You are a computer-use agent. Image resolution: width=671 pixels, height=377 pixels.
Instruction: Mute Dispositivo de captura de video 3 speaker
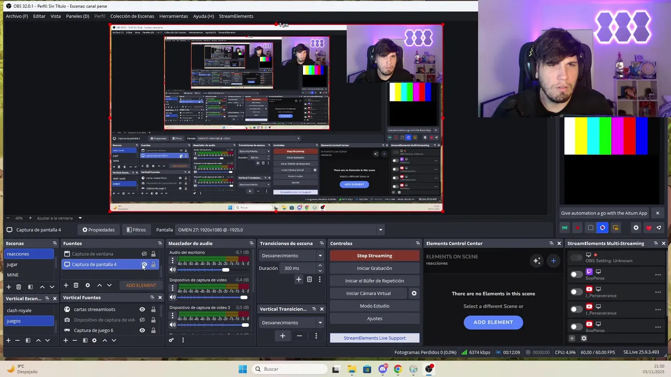[x=172, y=325]
